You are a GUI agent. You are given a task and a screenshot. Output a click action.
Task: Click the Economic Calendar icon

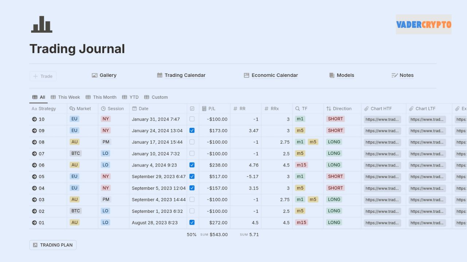click(247, 75)
